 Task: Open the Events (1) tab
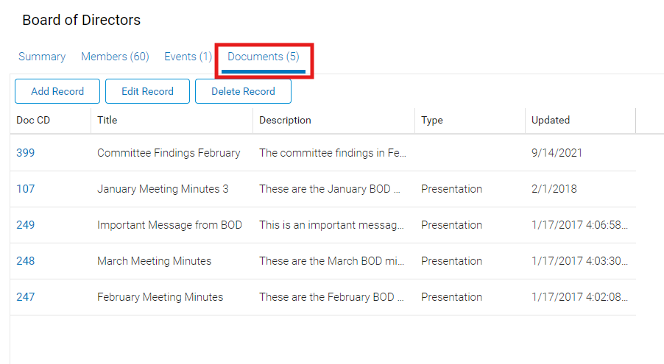[188, 57]
